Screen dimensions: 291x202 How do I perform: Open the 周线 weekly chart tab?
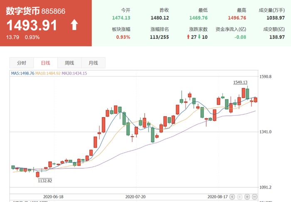coord(69,63)
